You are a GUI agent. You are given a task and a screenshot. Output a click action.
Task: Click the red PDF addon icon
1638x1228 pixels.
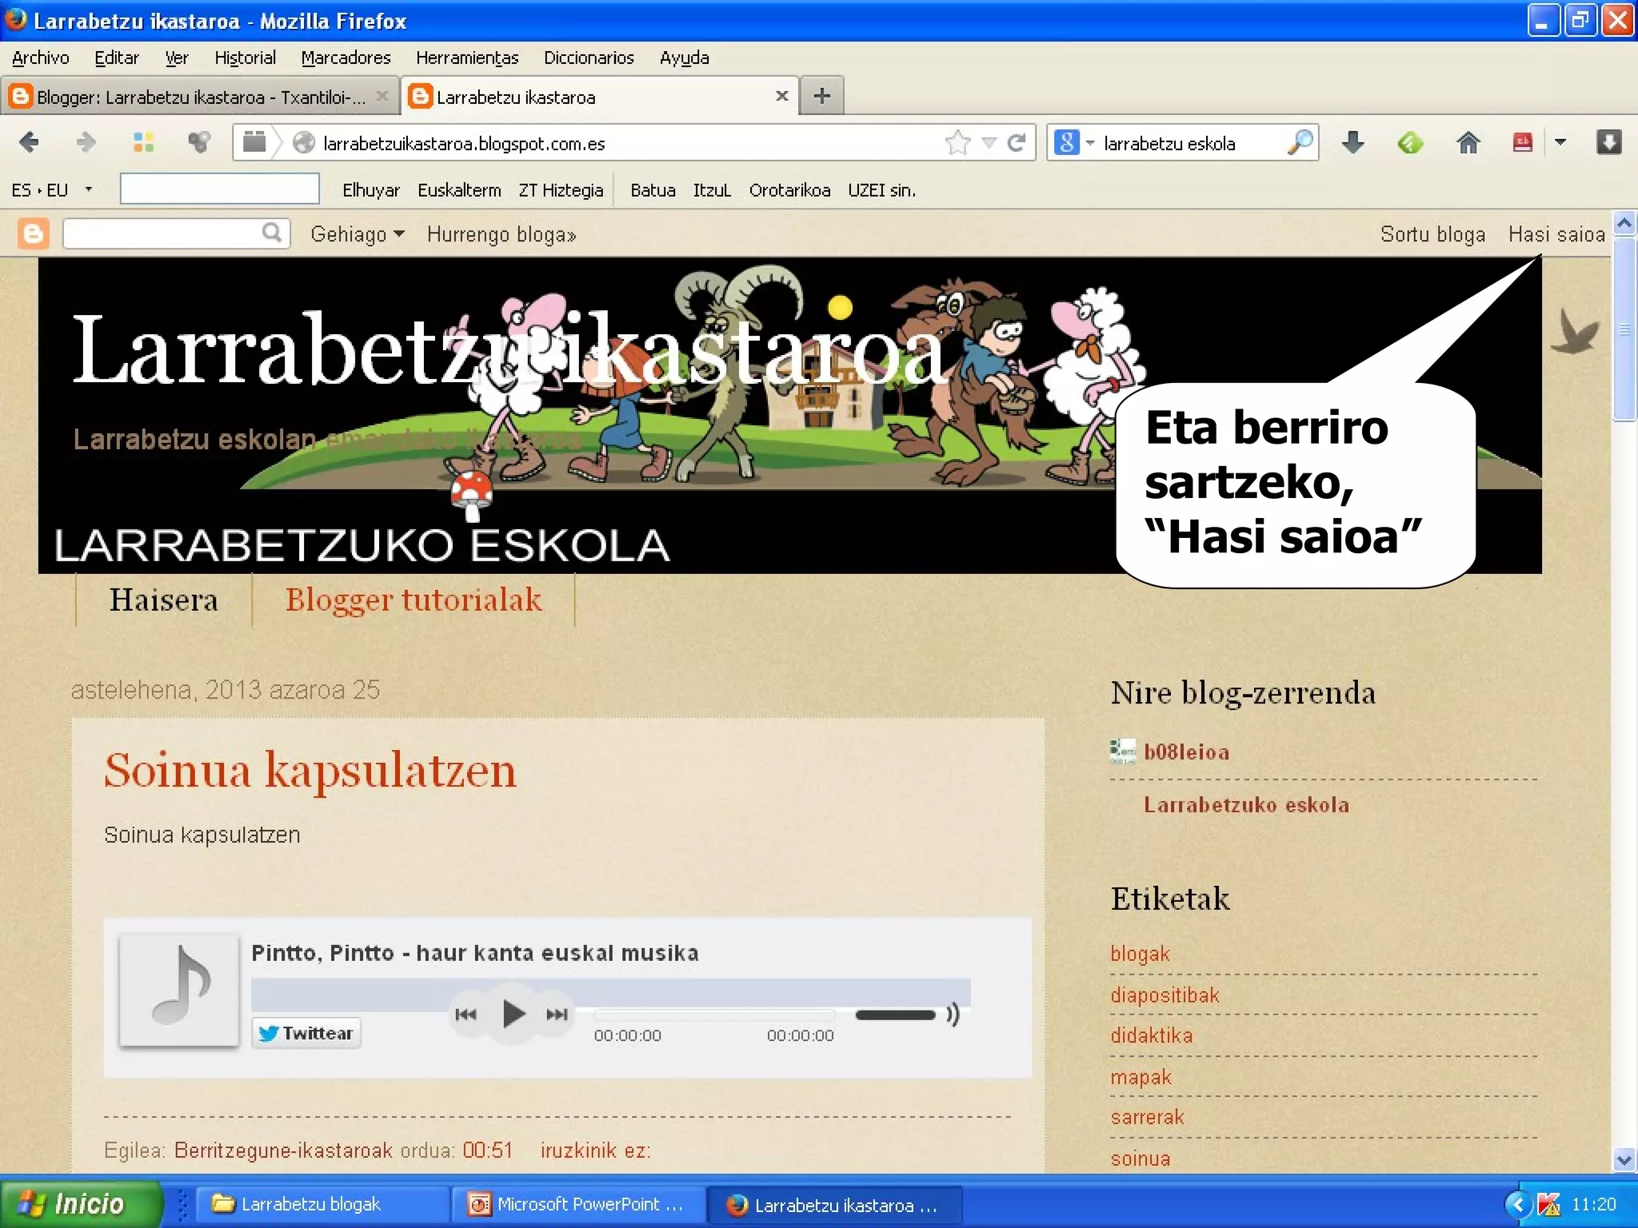(x=1523, y=143)
